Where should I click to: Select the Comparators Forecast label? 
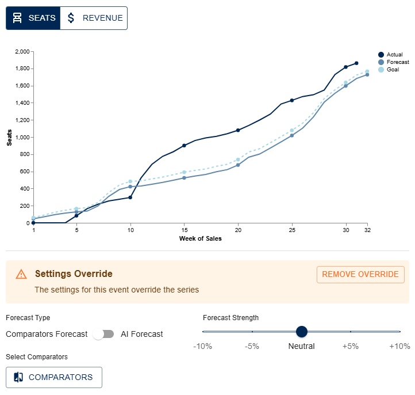point(47,334)
